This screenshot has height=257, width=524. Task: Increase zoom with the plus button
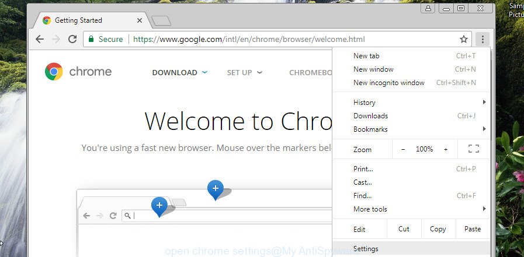446,149
